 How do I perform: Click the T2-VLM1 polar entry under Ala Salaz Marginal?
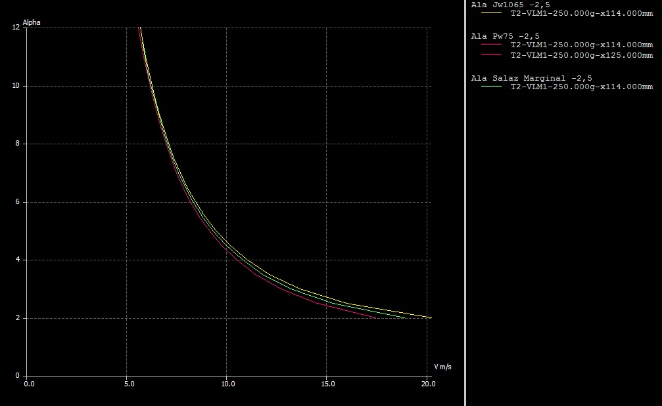click(582, 87)
